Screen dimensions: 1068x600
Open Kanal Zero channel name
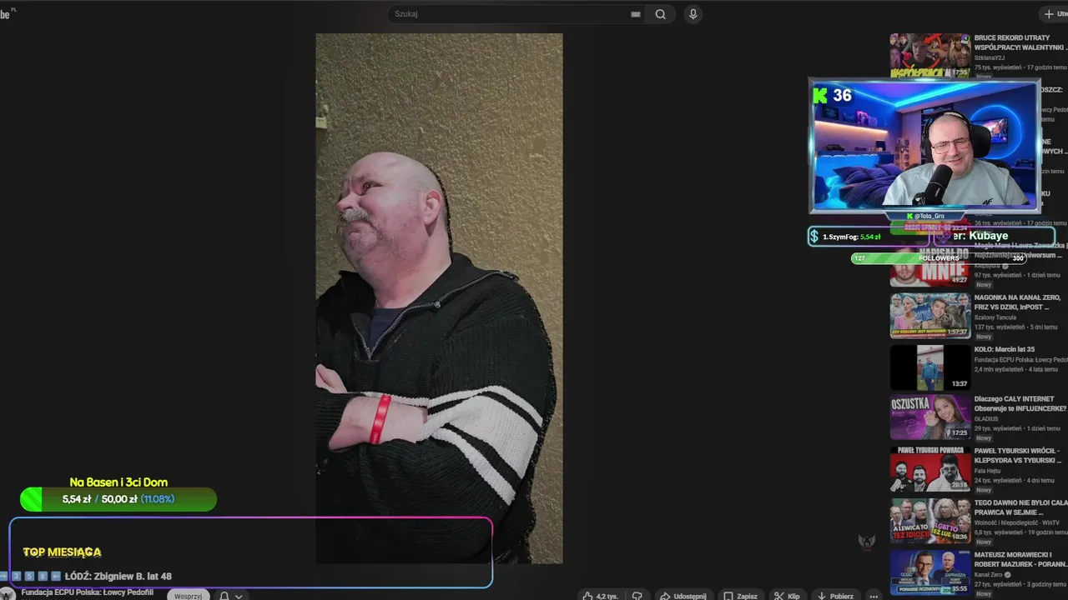(x=988, y=574)
